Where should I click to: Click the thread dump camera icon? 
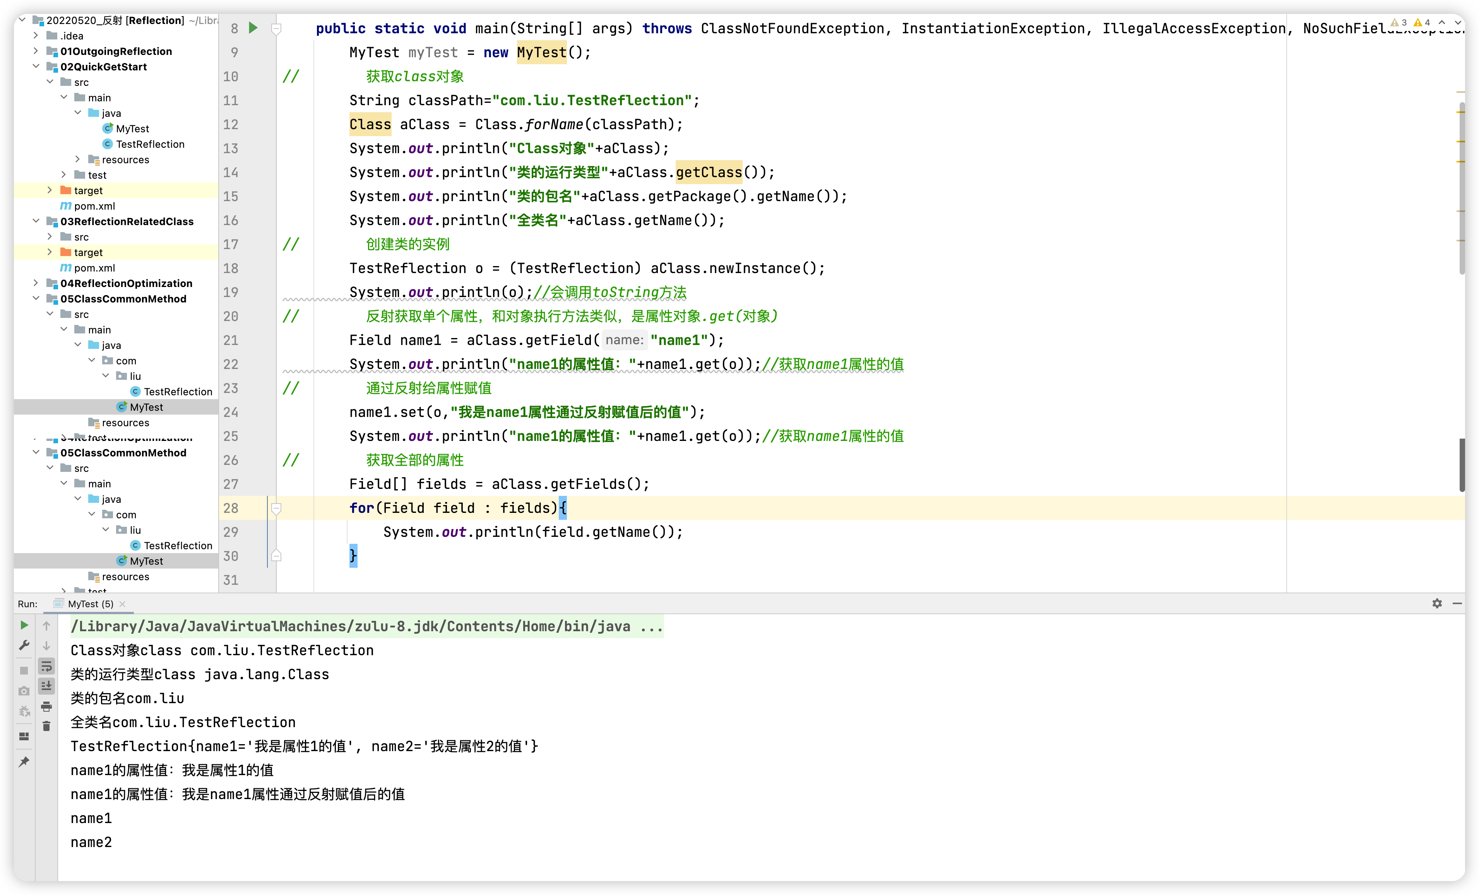[24, 691]
